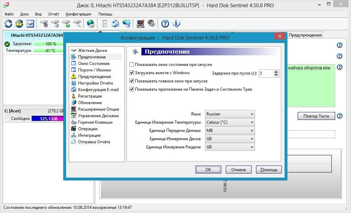
Task: Click the Здоровье 100 % bar
Action: click(x=49, y=44)
